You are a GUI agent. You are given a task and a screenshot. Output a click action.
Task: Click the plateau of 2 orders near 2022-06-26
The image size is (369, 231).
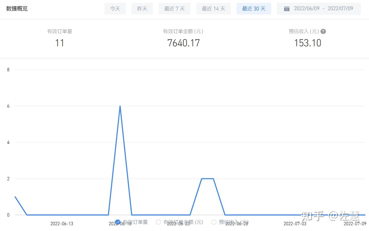coord(208,179)
